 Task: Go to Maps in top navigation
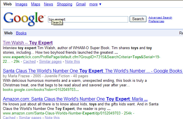[35, 4]
